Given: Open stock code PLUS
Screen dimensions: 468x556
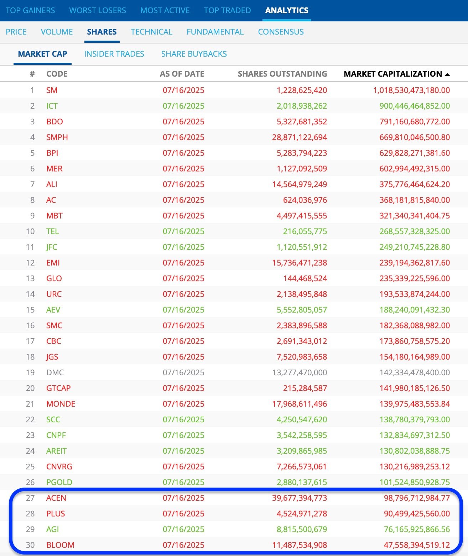Looking at the screenshot, I should click(56, 514).
